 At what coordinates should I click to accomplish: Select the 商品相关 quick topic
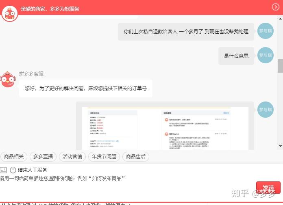[14, 157]
